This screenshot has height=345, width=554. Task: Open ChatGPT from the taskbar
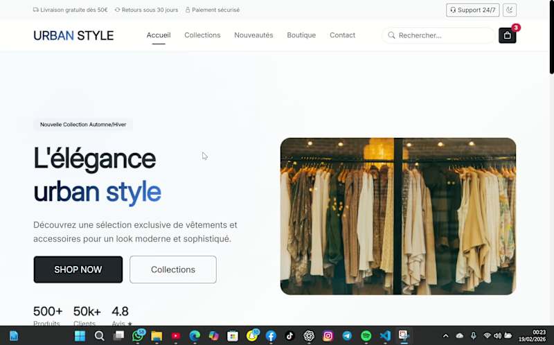[309, 336]
